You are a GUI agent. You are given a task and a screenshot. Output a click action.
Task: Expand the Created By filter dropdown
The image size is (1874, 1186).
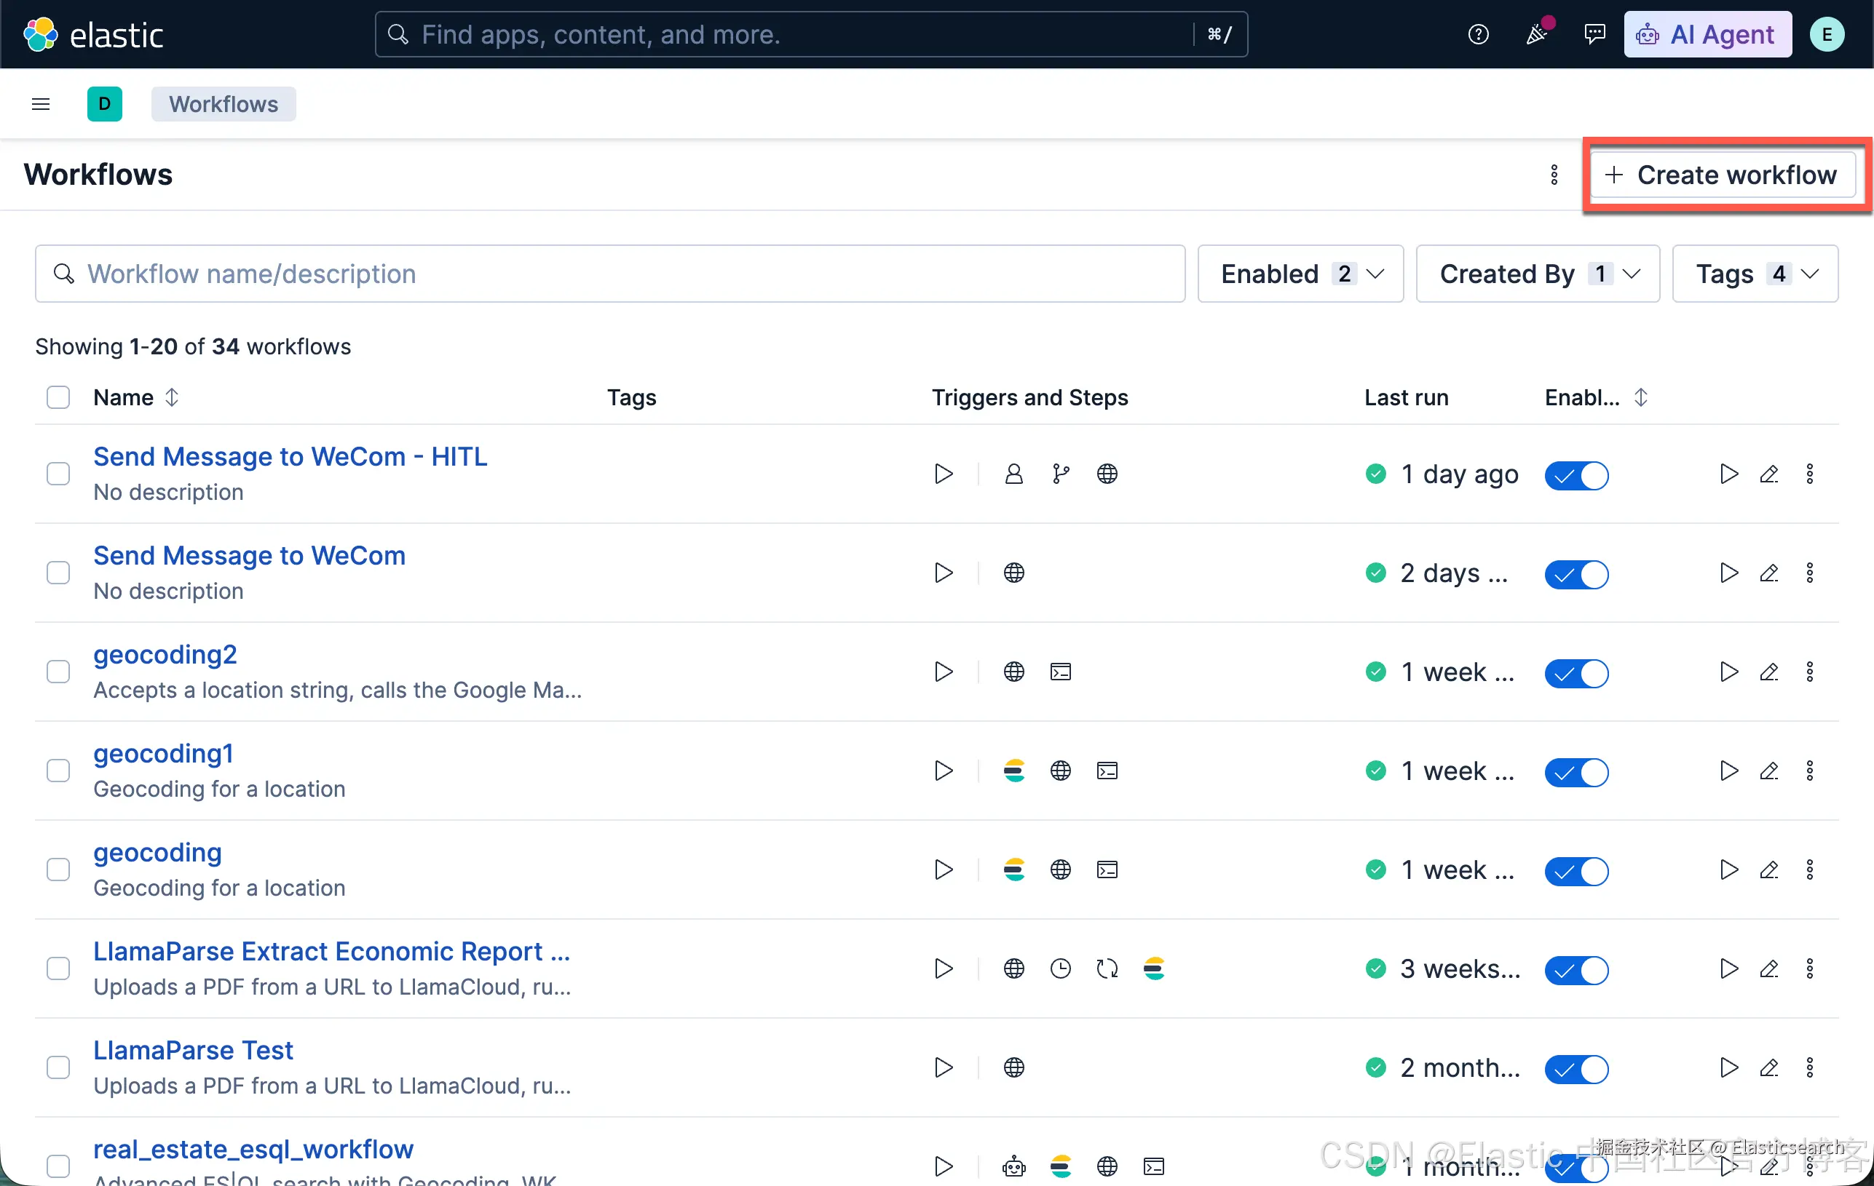tap(1537, 274)
